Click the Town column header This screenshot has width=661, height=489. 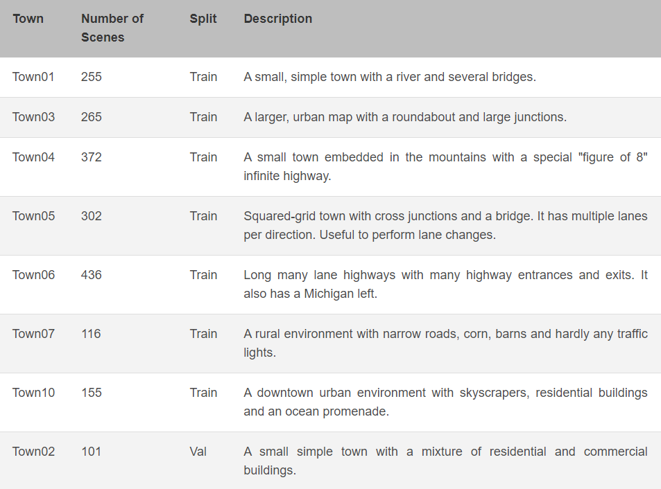[x=28, y=19]
